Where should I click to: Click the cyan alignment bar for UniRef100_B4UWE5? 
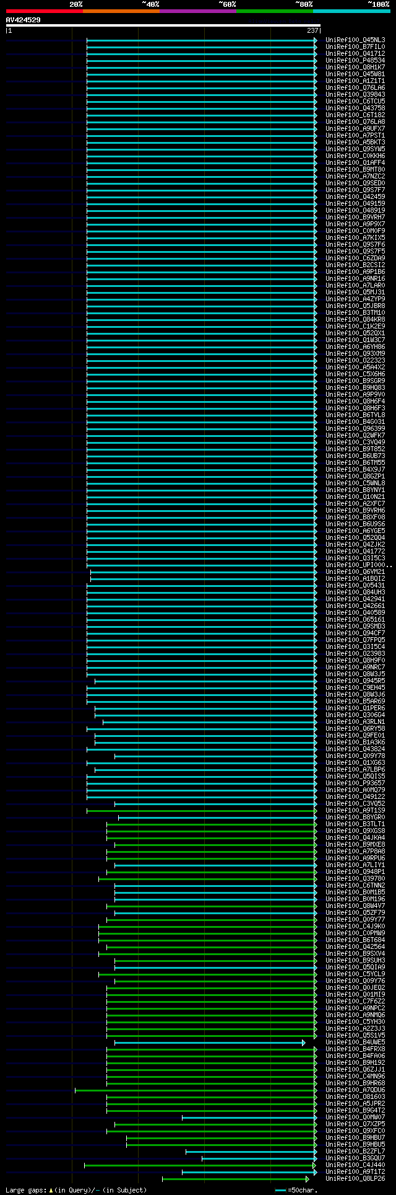pos(210,1043)
